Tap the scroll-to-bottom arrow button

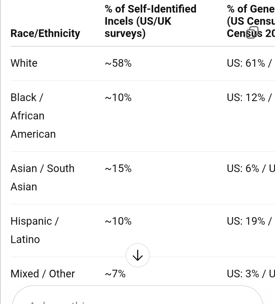pyautogui.click(x=137, y=255)
